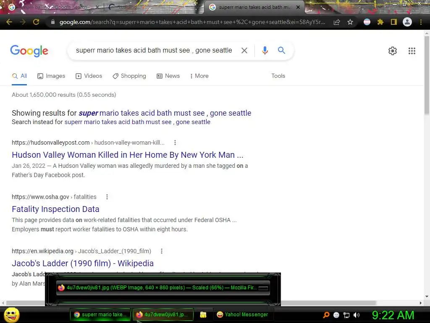Open the 4u7dvew0jiv81.jpg Firefox preview popup

[163, 288]
